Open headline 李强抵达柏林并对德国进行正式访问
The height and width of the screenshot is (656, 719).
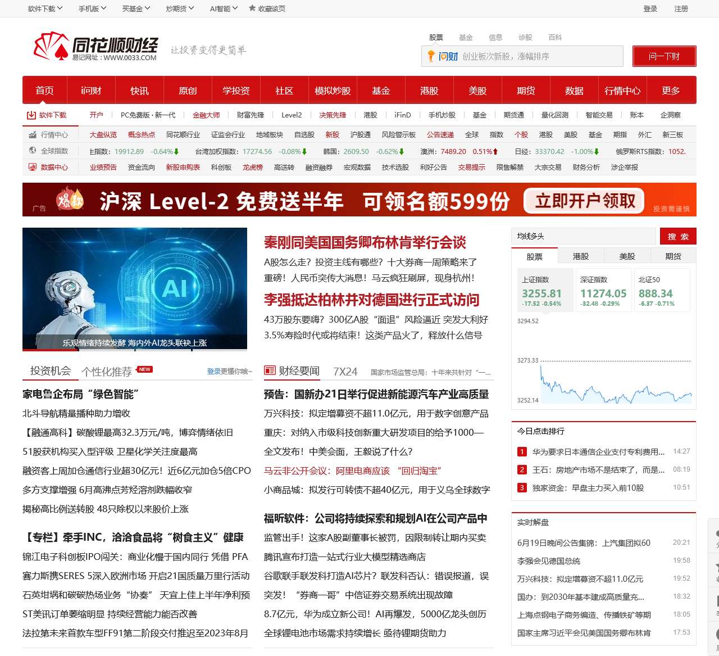[372, 300]
